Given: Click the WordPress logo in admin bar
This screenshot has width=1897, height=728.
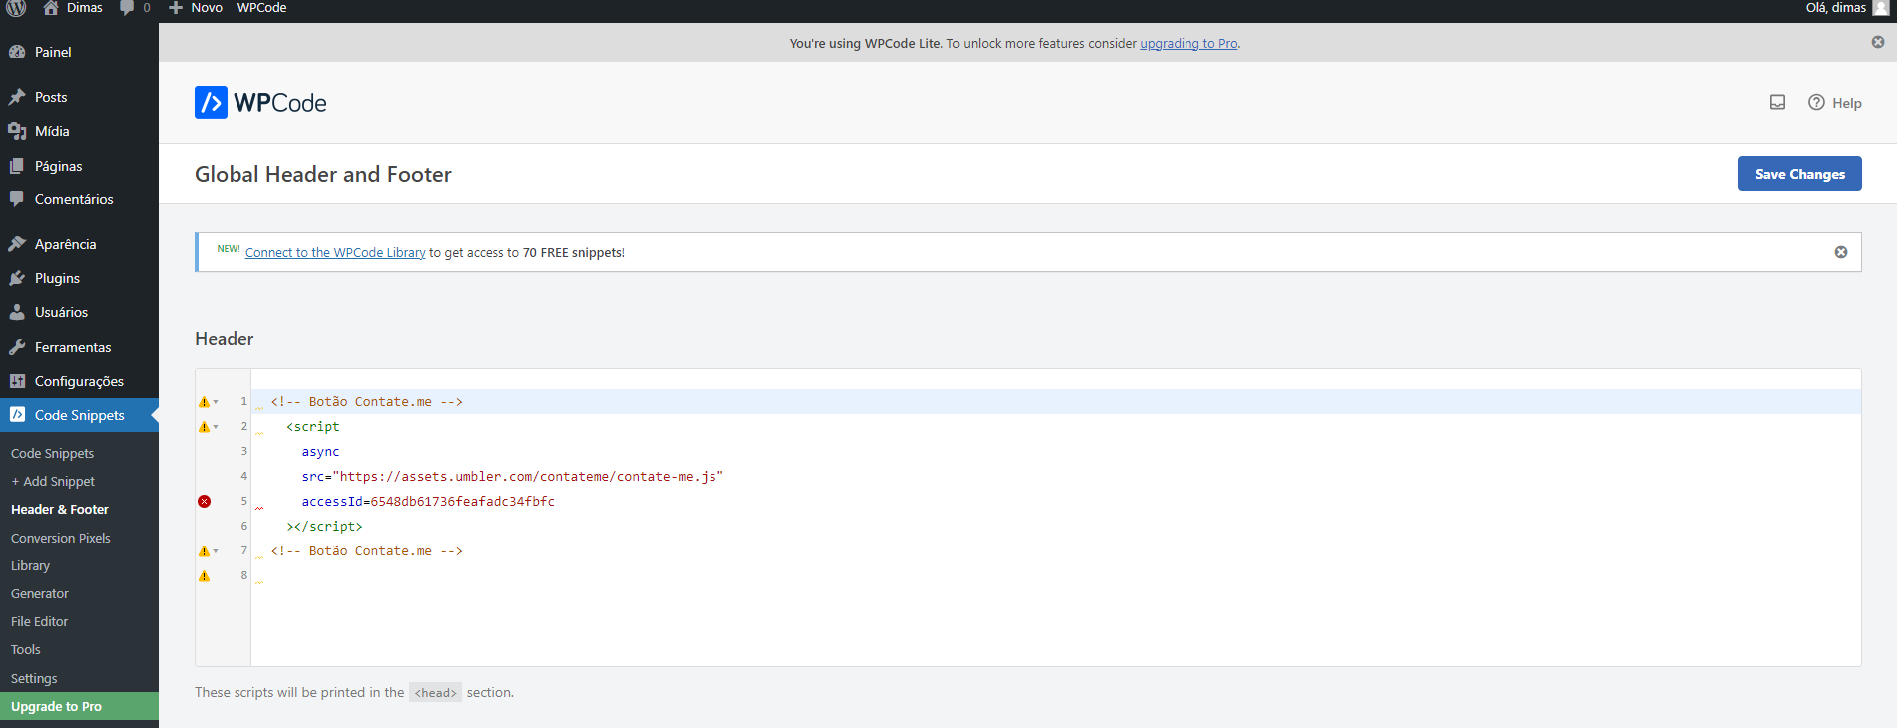Looking at the screenshot, I should 16,7.
